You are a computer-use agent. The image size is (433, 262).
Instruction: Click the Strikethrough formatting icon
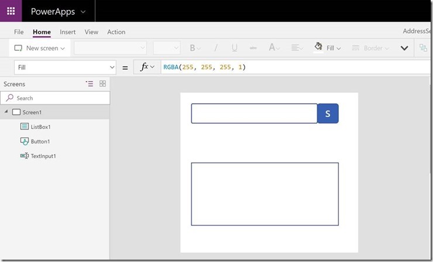253,48
